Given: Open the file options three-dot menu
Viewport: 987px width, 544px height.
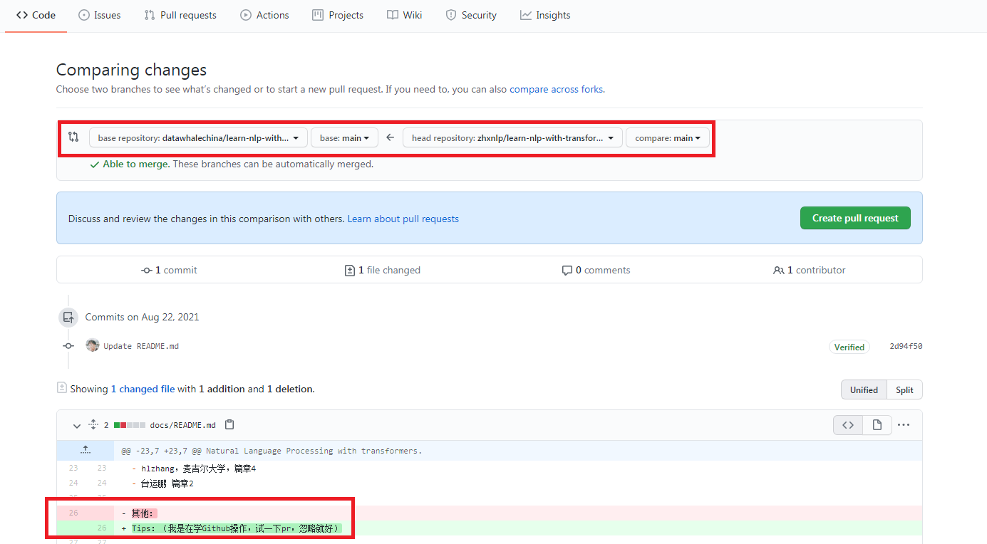Looking at the screenshot, I should 904,425.
